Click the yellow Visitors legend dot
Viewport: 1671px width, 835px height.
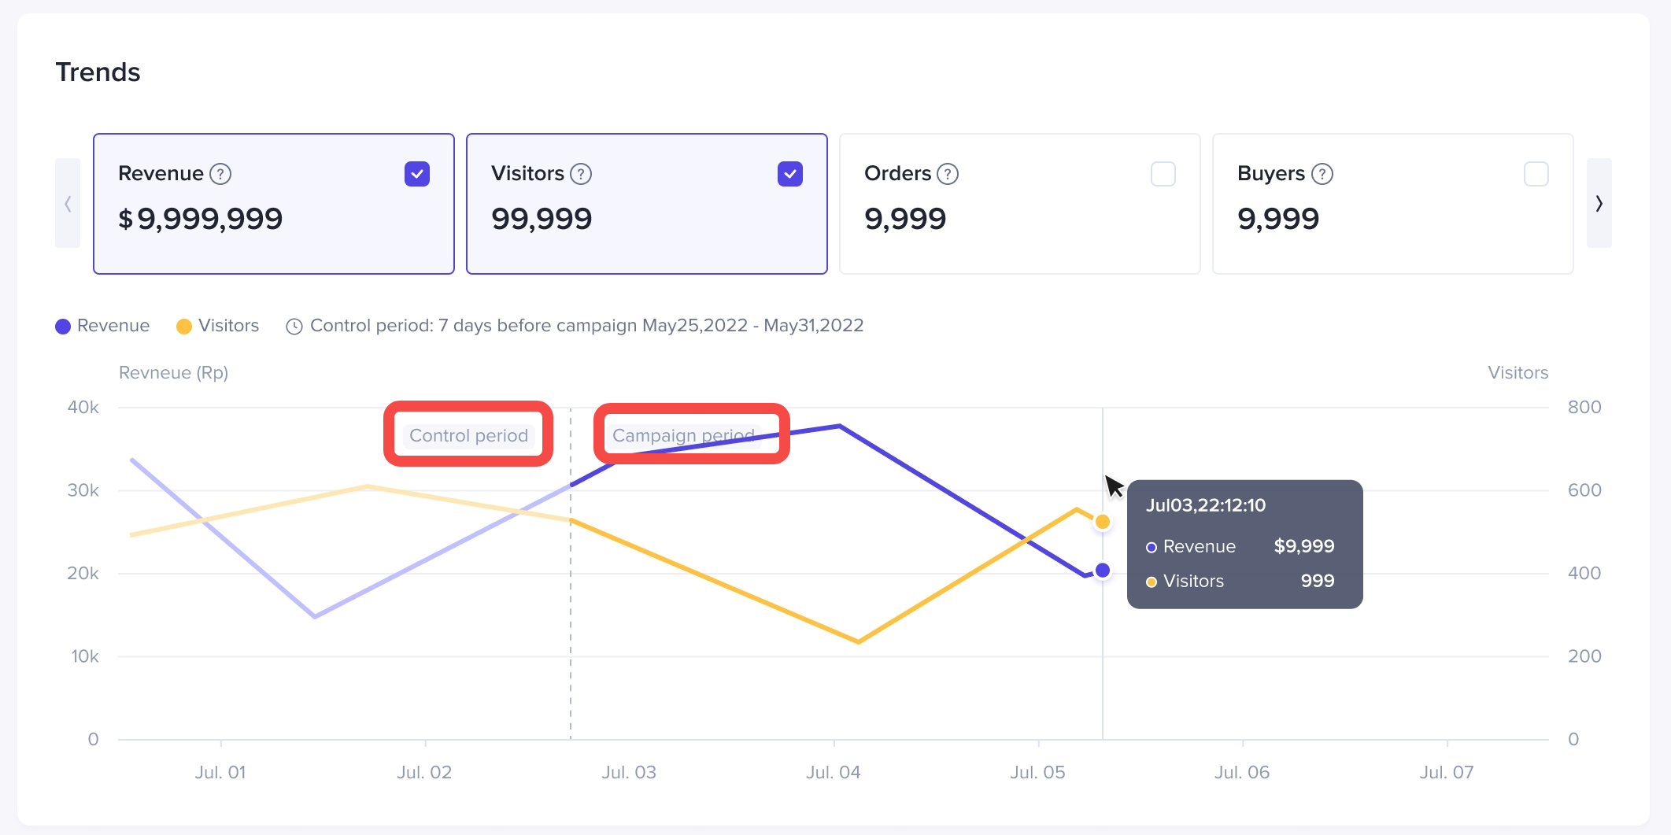pyautogui.click(x=184, y=327)
